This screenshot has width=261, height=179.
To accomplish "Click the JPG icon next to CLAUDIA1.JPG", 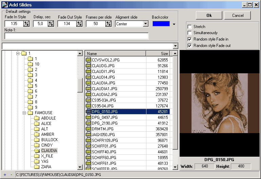I will pyautogui.click(x=88, y=88).
